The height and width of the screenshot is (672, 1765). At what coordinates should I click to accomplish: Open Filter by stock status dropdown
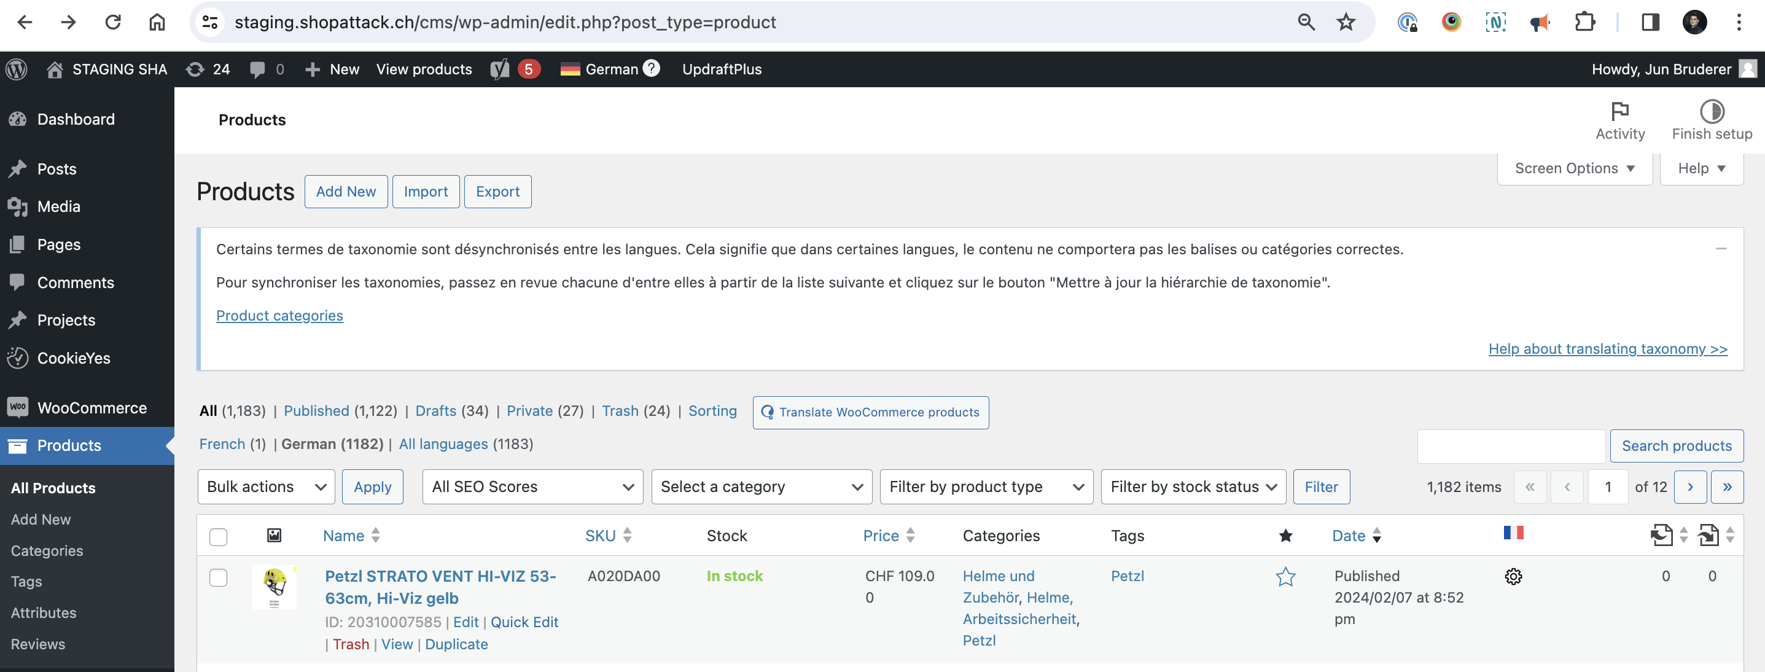(1193, 487)
